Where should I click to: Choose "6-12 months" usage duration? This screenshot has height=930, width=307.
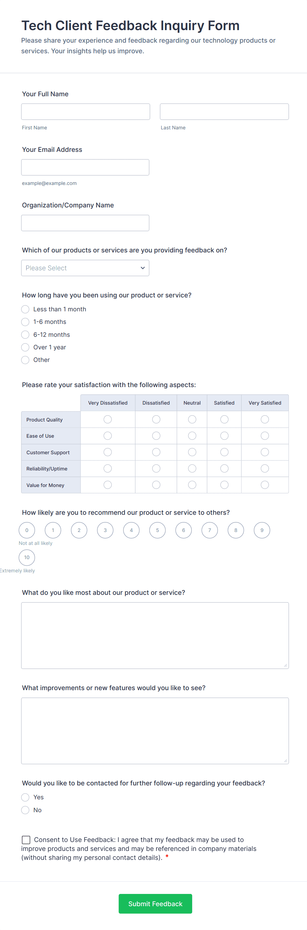25,335
